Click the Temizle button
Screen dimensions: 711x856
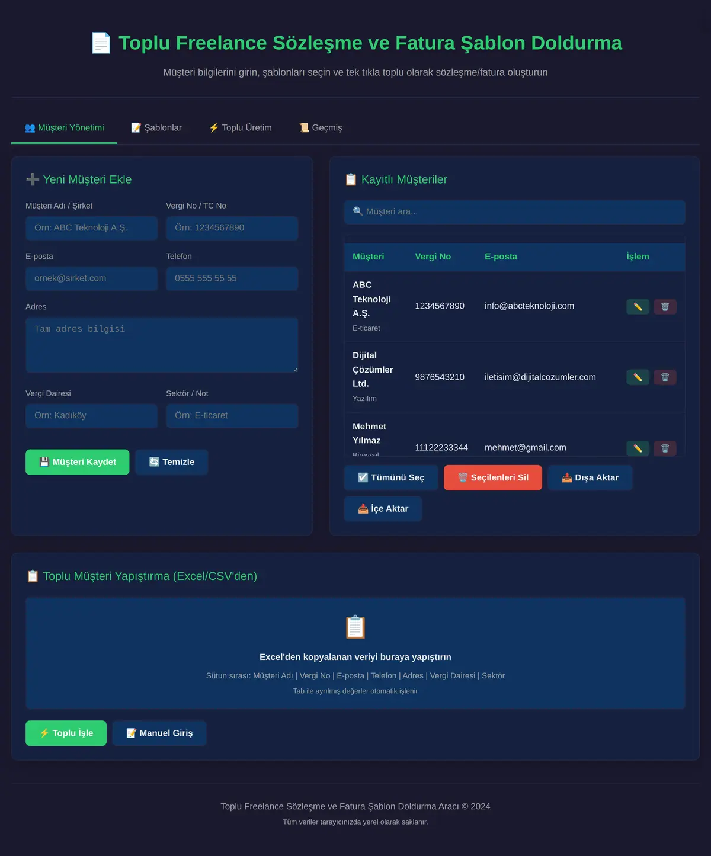(x=172, y=462)
